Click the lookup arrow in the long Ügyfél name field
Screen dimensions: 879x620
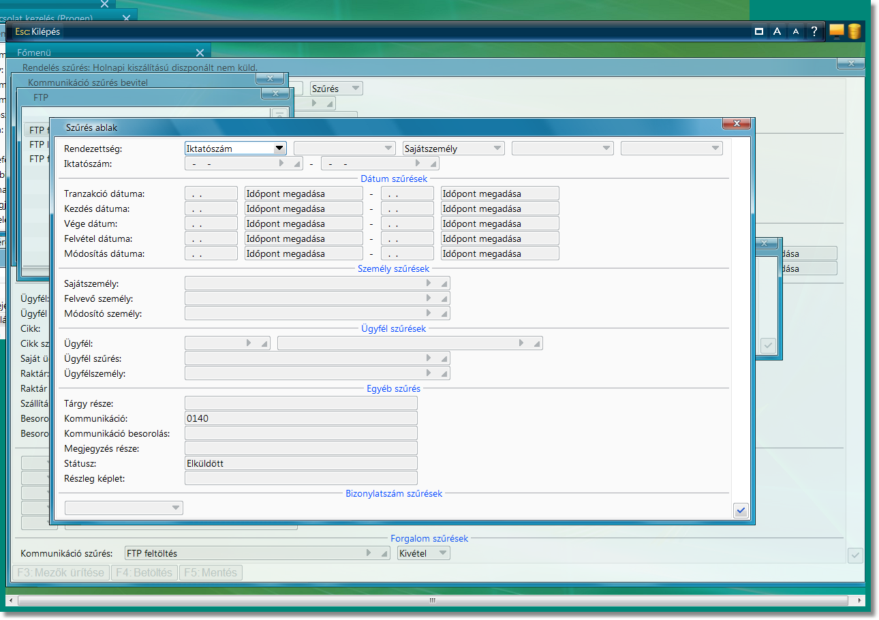pyautogui.click(x=521, y=343)
